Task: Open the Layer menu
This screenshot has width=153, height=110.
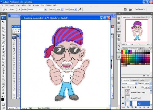Action: (x=18, y=5)
